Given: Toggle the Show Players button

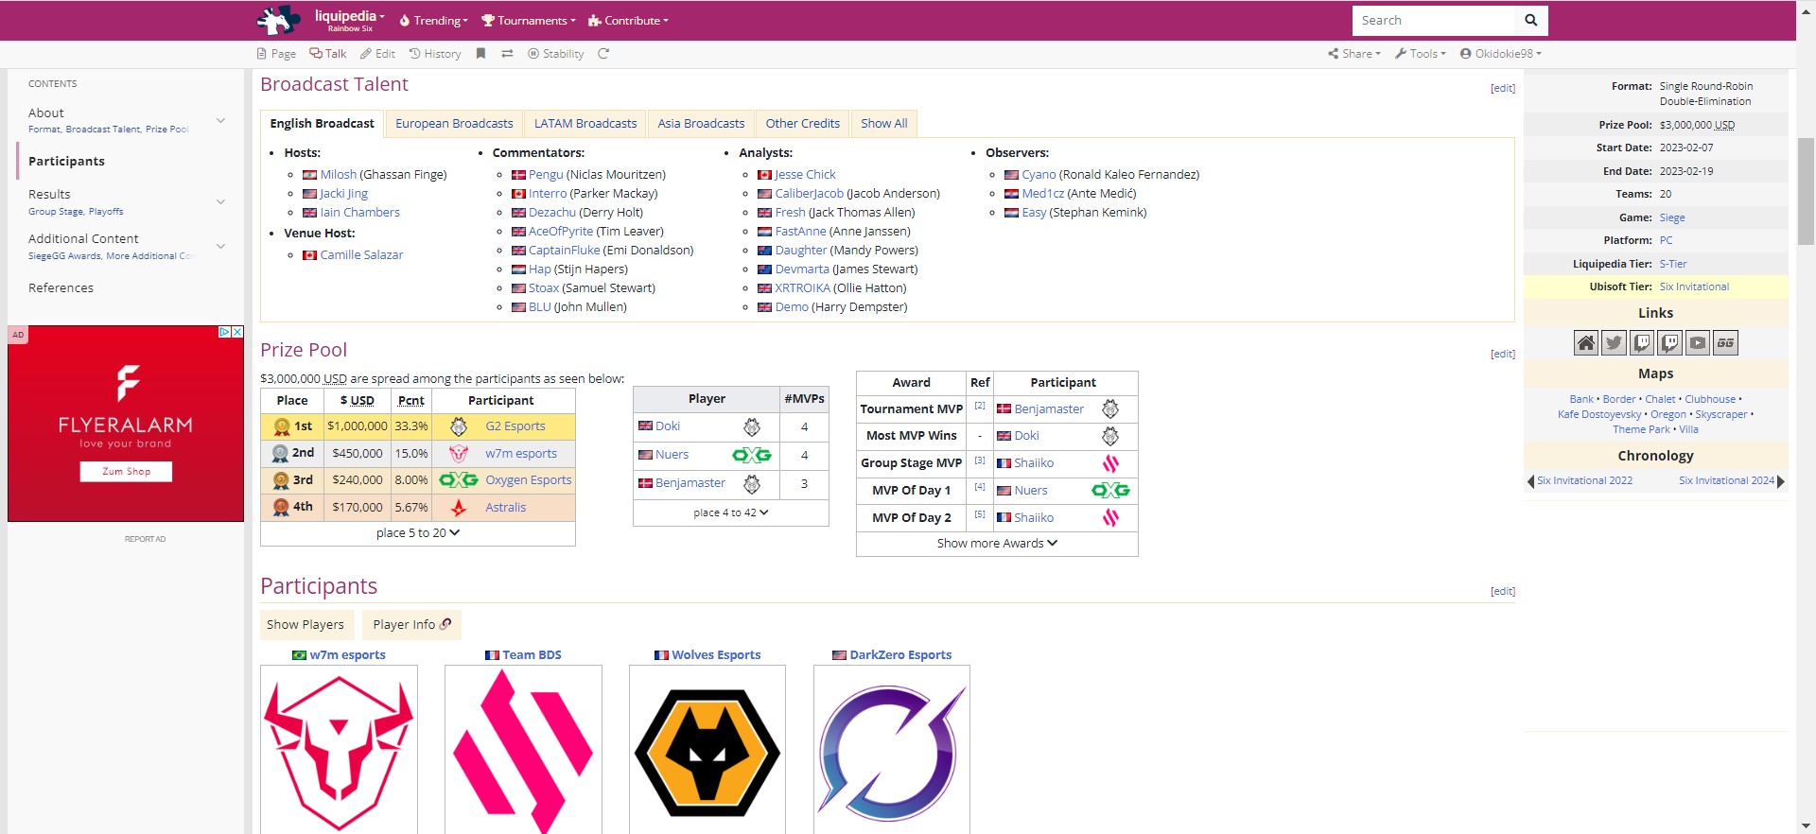Looking at the screenshot, I should 306,624.
